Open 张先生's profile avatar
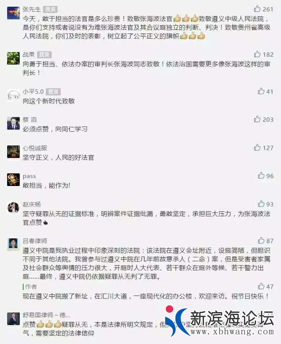 click(13, 13)
